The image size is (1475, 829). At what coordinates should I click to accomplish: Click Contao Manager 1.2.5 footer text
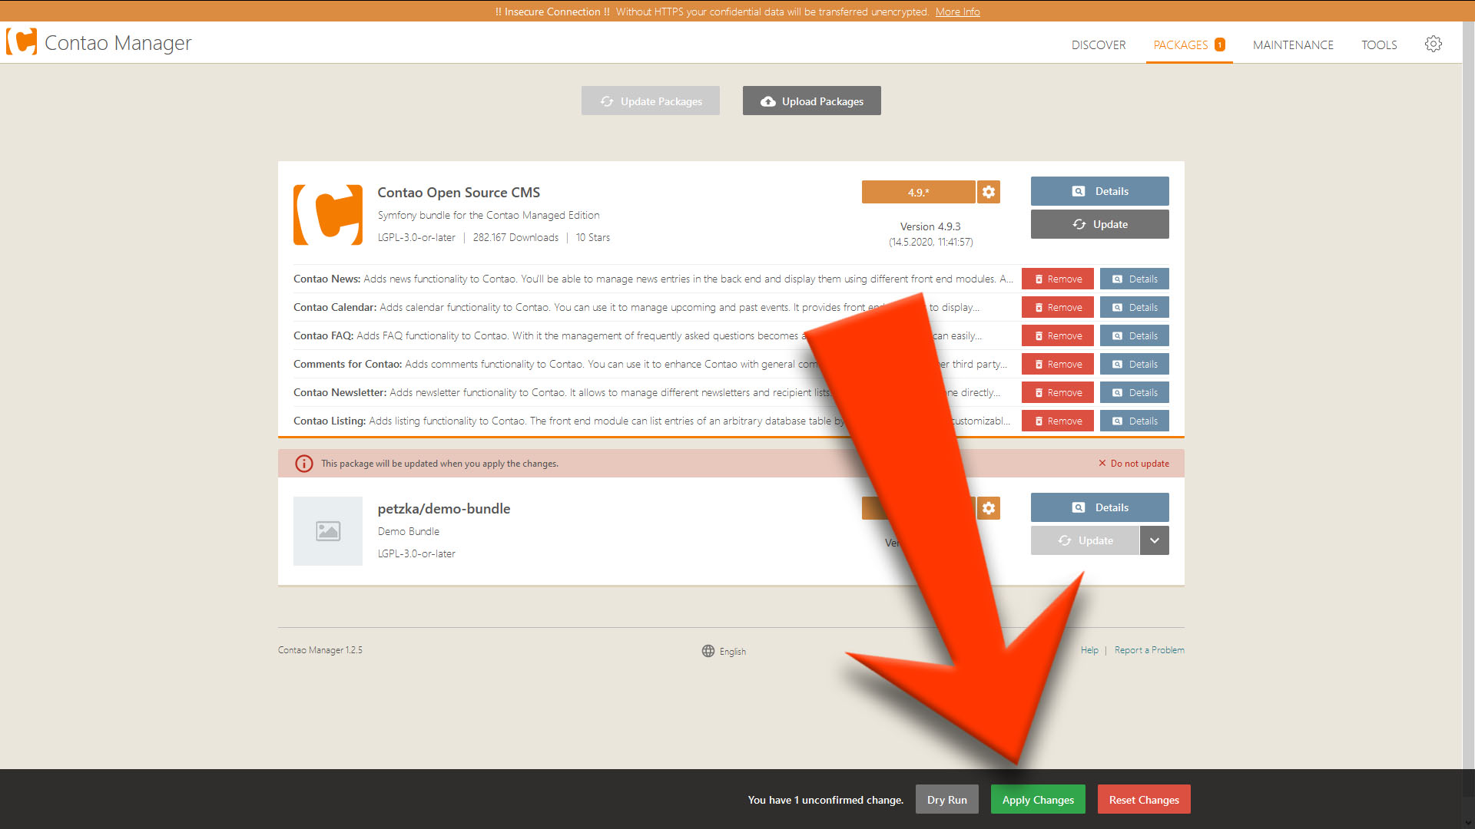click(x=320, y=650)
